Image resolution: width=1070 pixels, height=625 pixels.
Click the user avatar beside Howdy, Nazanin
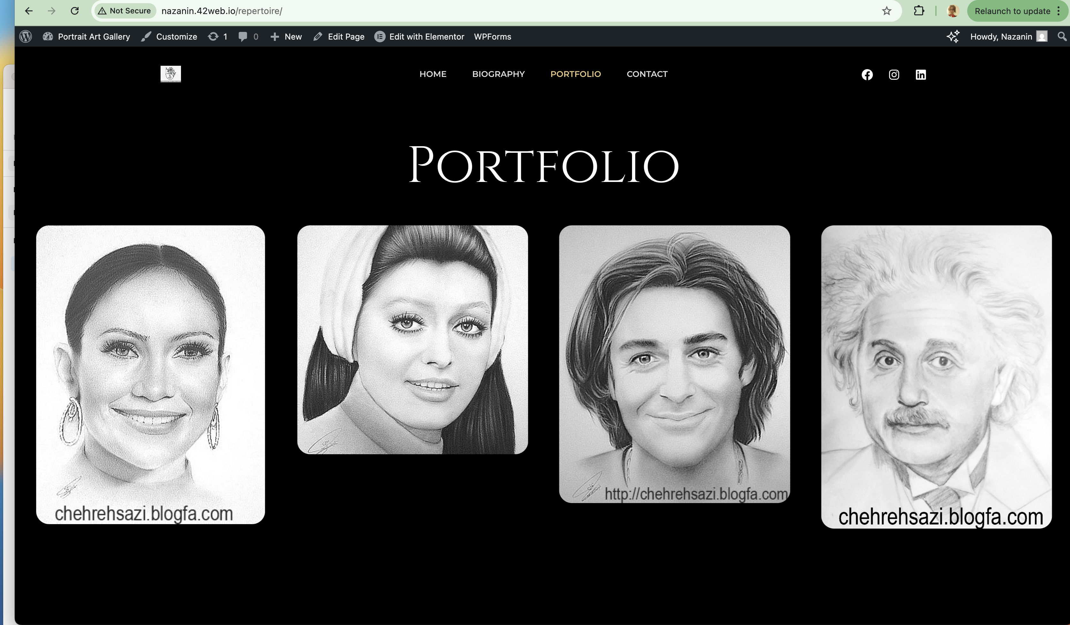click(x=1042, y=36)
